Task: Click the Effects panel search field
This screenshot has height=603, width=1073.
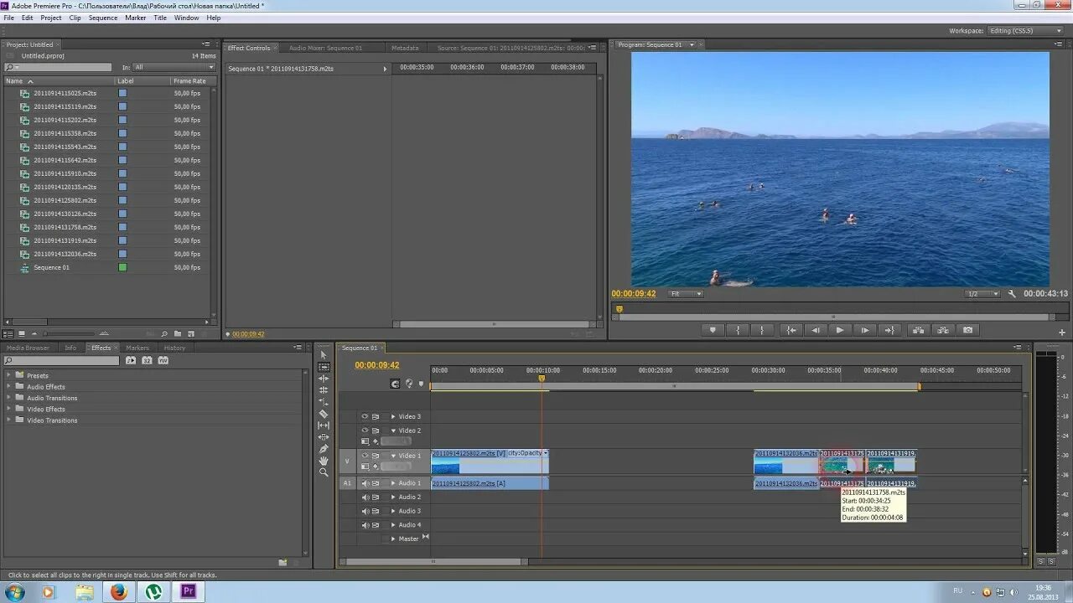Action: (61, 360)
